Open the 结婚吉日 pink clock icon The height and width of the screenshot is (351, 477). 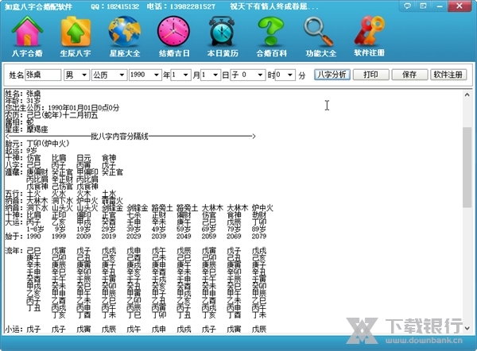[173, 32]
